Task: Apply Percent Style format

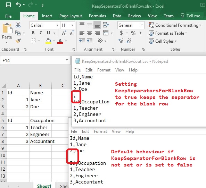Action: [133, 33]
